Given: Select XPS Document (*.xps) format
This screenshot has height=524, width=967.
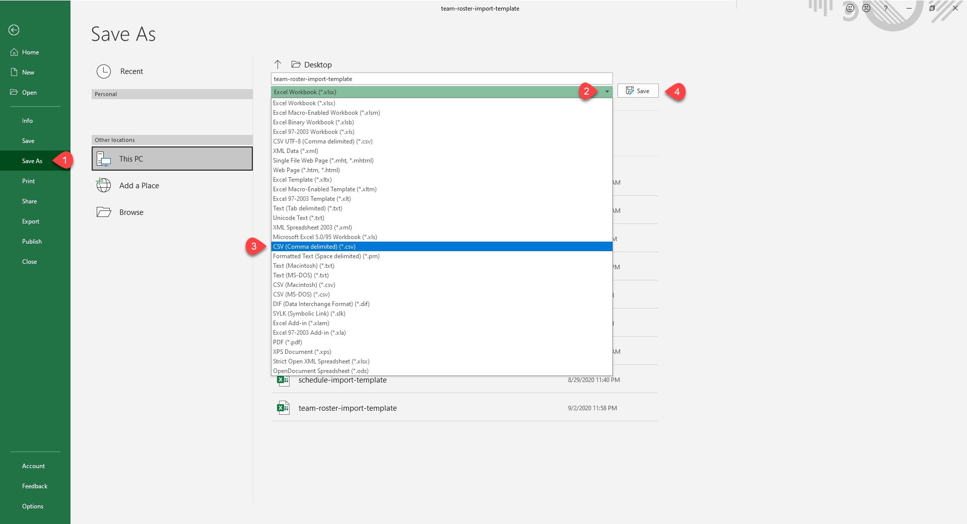Looking at the screenshot, I should pyautogui.click(x=442, y=352).
